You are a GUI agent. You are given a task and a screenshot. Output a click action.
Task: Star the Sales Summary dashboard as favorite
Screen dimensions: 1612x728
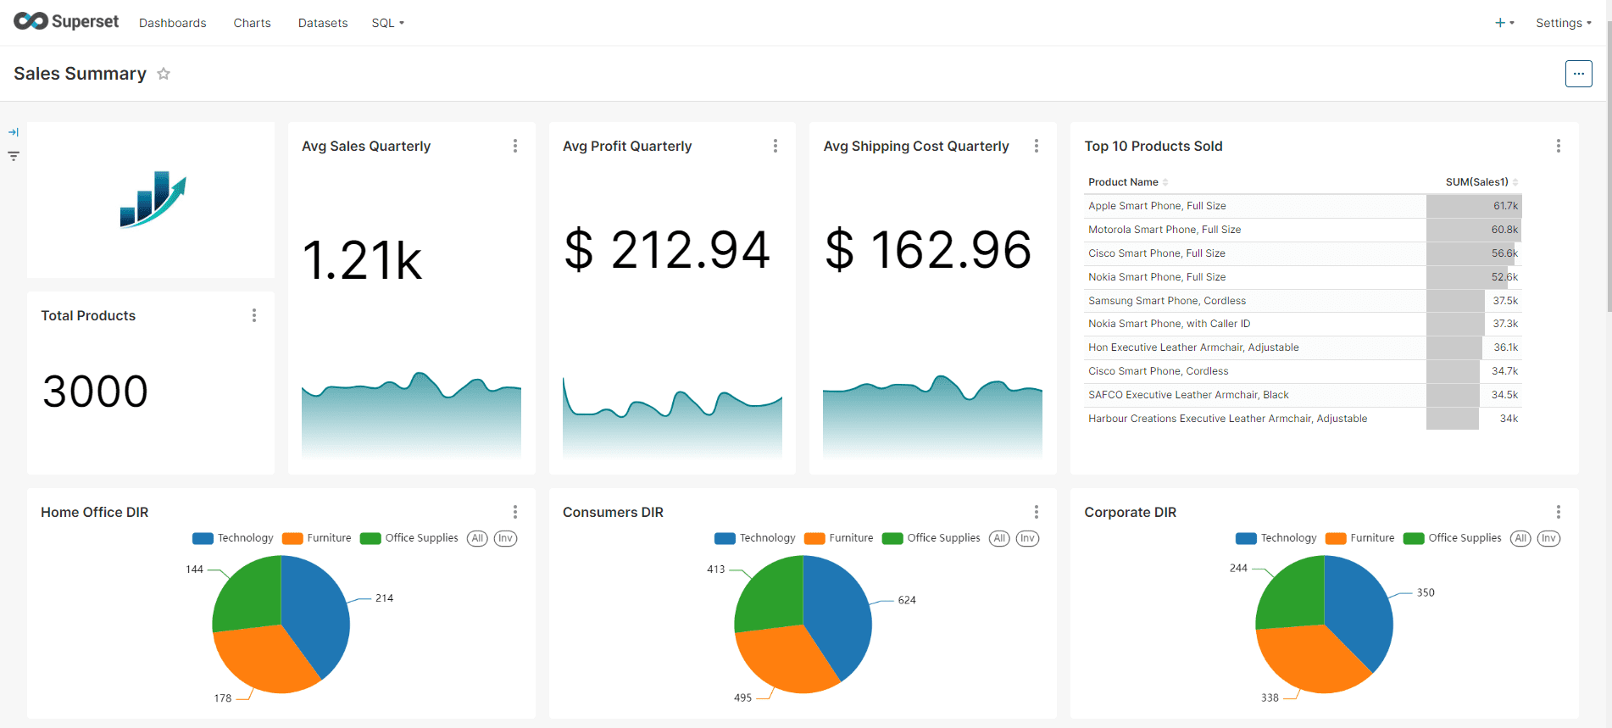tap(164, 74)
